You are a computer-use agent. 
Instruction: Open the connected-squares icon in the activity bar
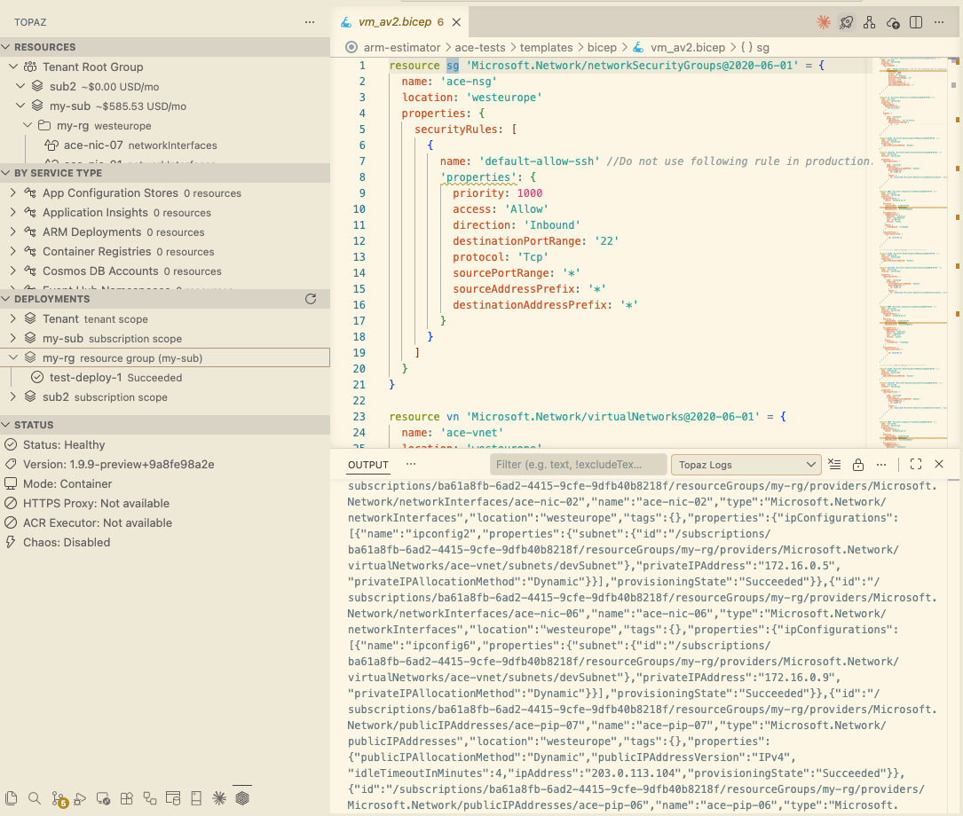coord(150,798)
